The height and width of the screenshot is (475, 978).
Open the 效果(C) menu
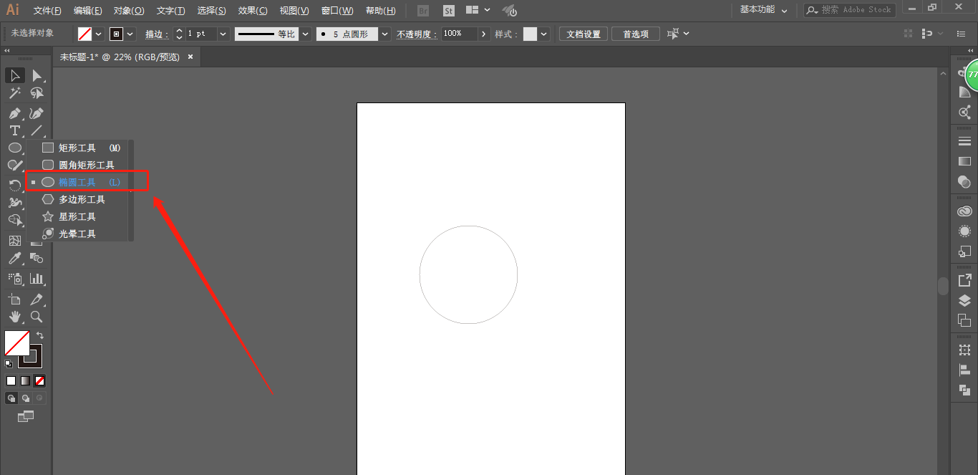pos(253,11)
